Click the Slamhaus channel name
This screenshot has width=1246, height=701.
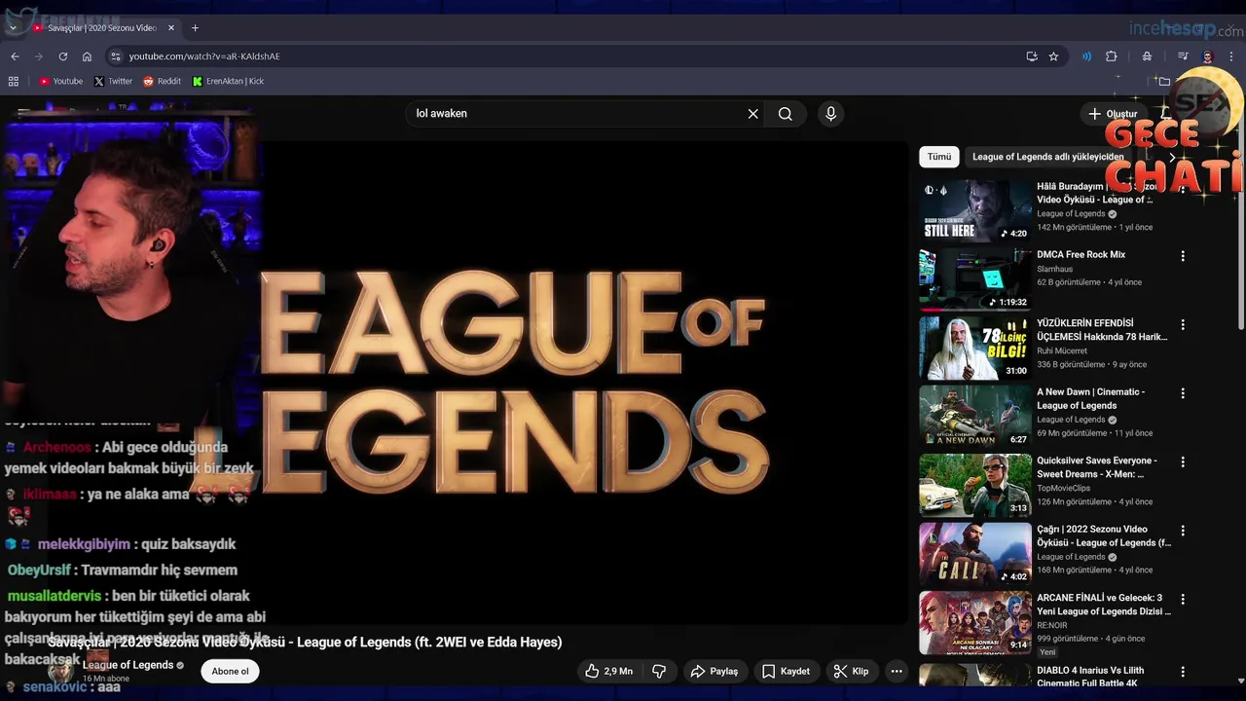tap(1054, 269)
